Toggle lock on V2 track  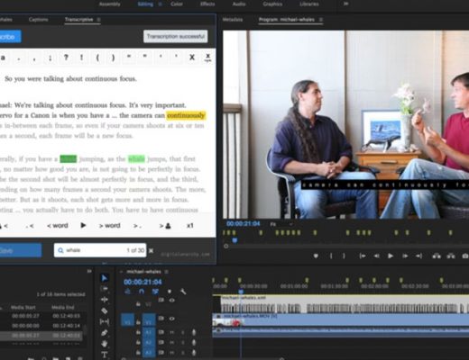138,304
